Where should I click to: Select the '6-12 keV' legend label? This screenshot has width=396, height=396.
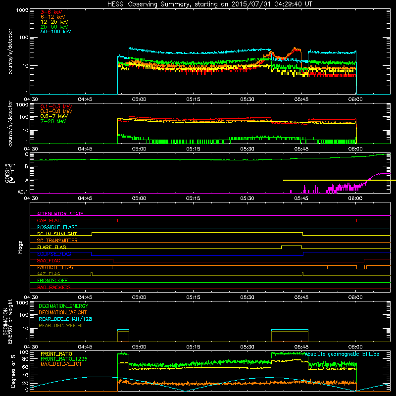click(x=53, y=17)
